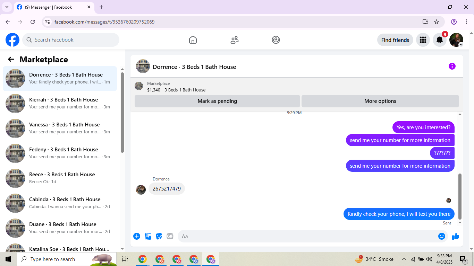Image resolution: width=474 pixels, height=266 pixels.
Task: Click the 'Yes, are you interested?' bubble
Action: click(x=423, y=127)
